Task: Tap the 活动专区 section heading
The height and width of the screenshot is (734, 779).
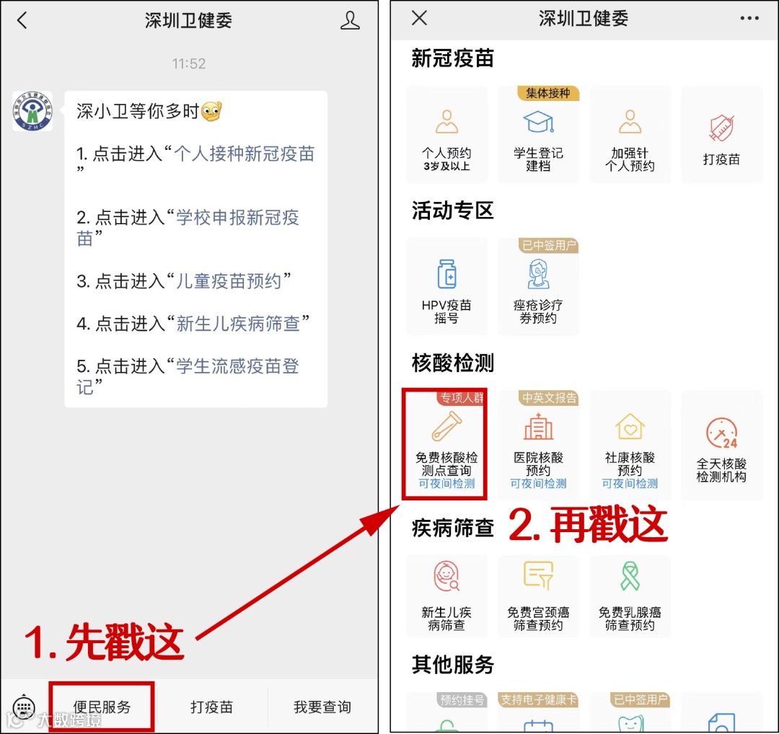Action: 452,211
